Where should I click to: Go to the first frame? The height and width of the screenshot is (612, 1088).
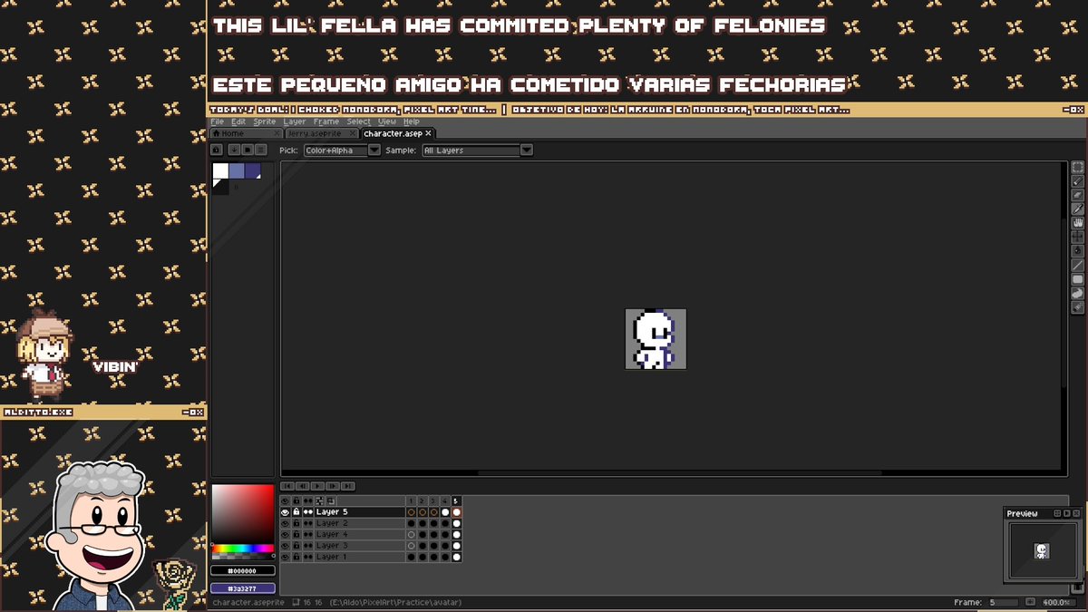point(288,486)
